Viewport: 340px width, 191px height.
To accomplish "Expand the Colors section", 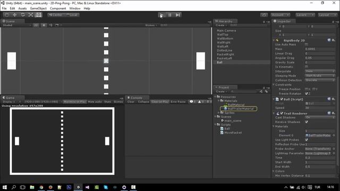I will tap(274, 171).
